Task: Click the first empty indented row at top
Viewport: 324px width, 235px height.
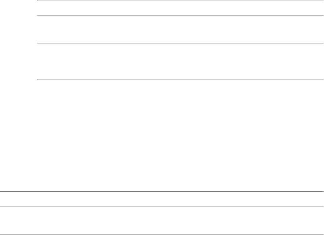Action: point(180,8)
